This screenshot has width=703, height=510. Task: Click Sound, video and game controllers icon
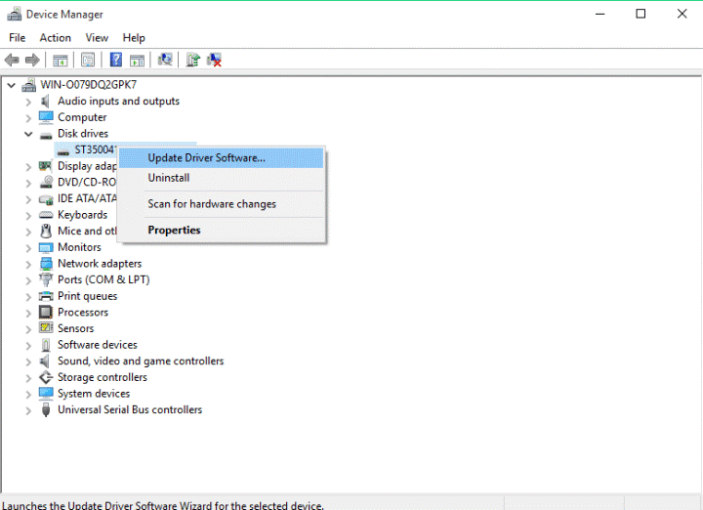click(45, 361)
